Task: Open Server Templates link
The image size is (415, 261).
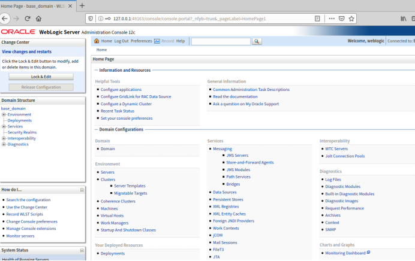Action: point(130,186)
